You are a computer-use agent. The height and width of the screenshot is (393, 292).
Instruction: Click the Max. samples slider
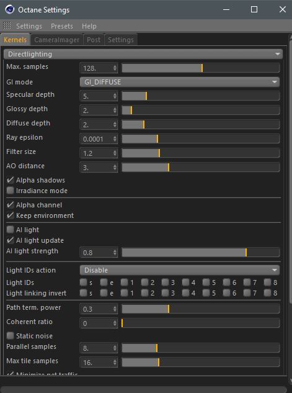[201, 68]
